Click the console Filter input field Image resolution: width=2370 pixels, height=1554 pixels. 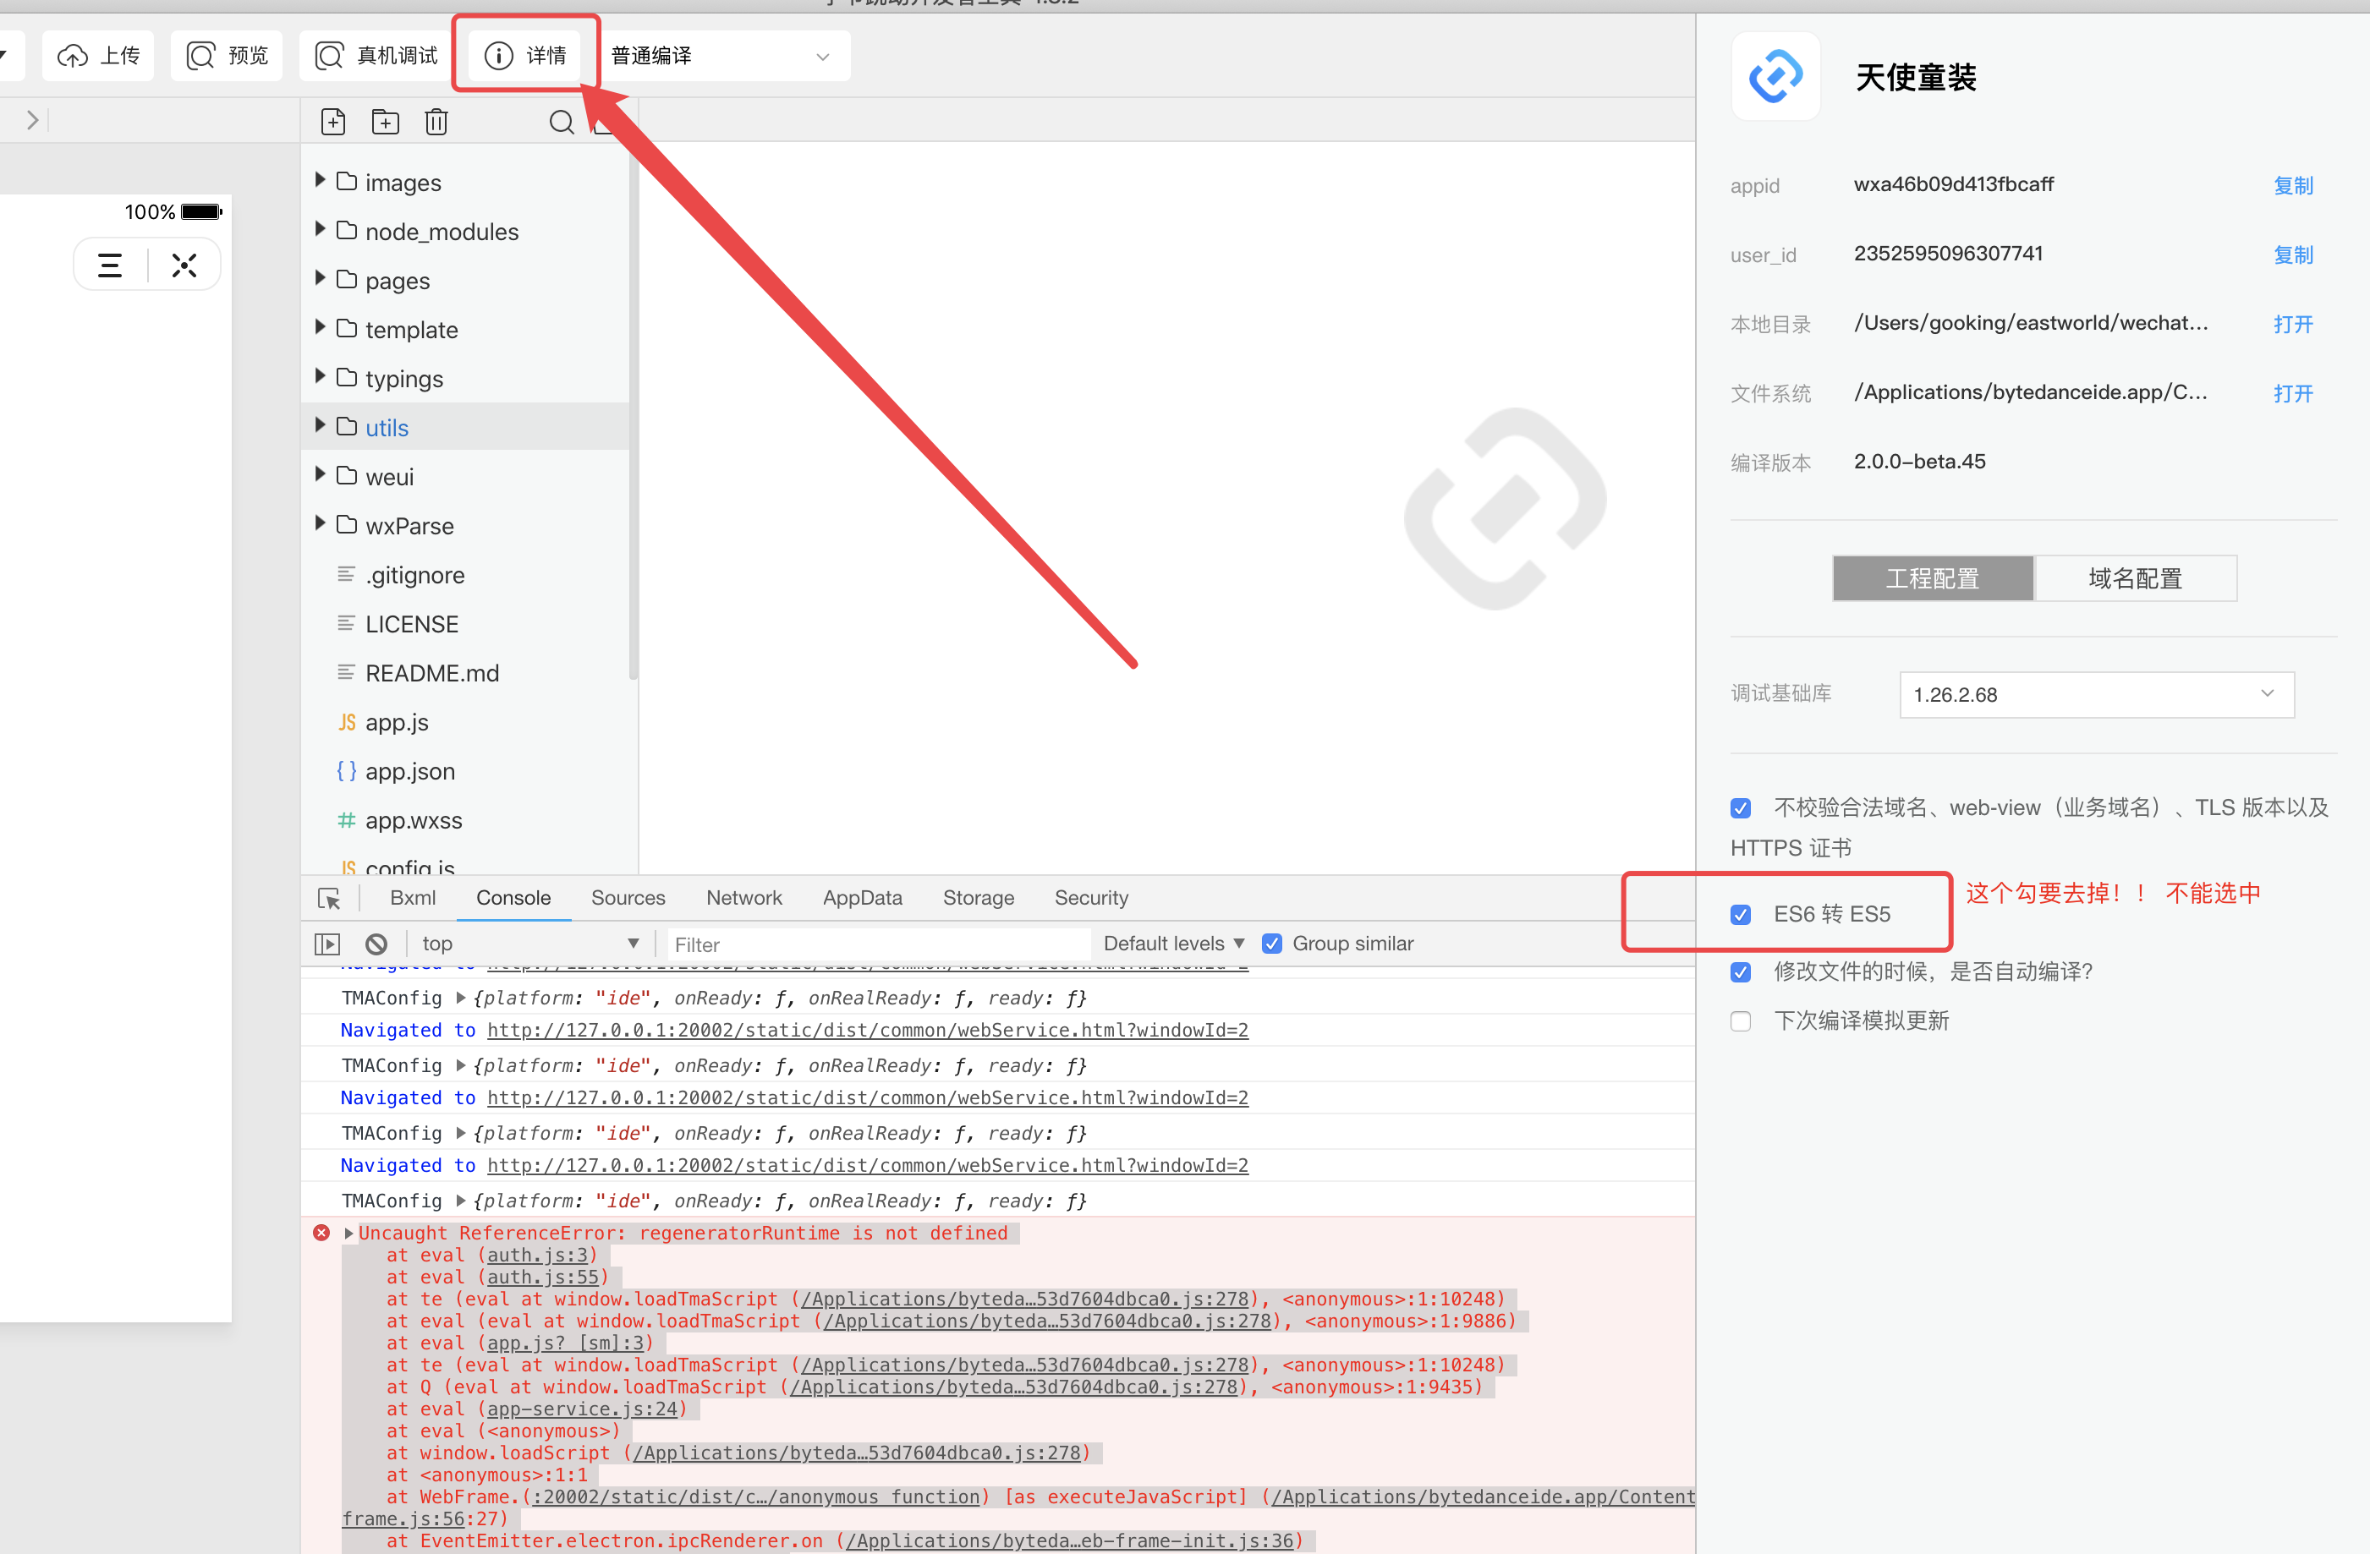(876, 944)
